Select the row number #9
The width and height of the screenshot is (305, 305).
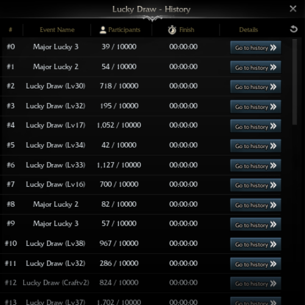point(11,224)
